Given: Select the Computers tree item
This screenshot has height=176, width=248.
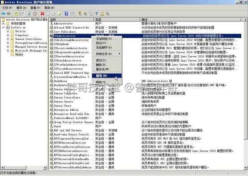Looking at the screenshot, I should pyautogui.click(x=22, y=35).
